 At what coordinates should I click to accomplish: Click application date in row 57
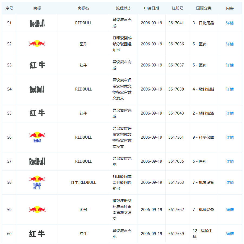point(152,161)
